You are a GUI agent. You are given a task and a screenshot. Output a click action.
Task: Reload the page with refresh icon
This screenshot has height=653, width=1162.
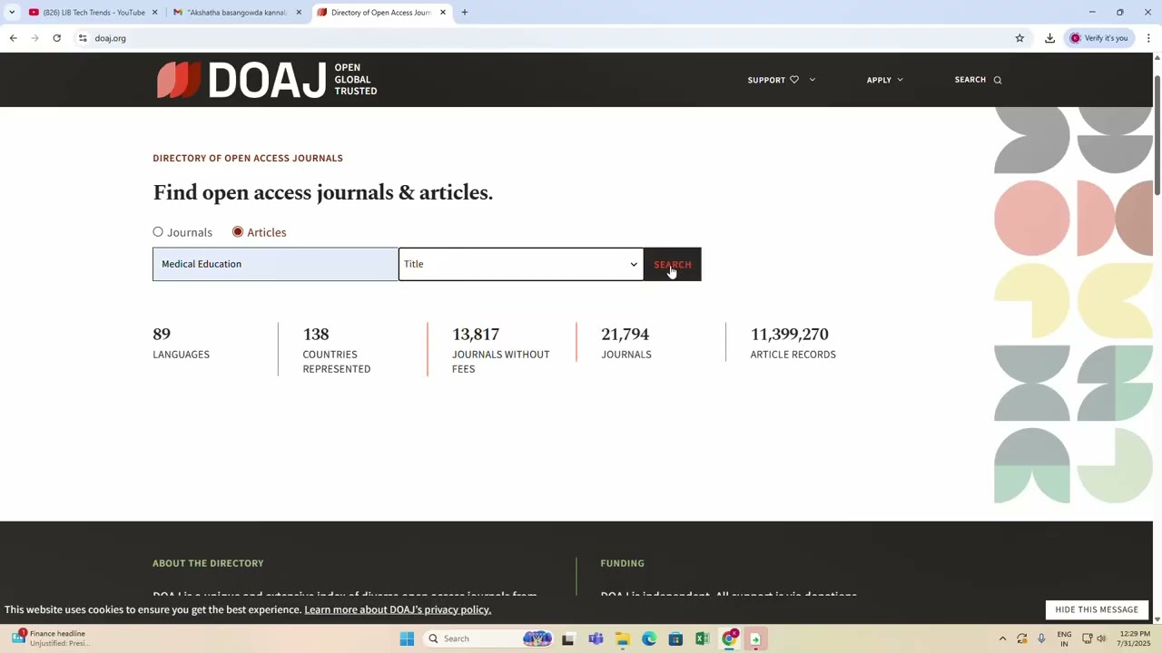pyautogui.click(x=56, y=38)
